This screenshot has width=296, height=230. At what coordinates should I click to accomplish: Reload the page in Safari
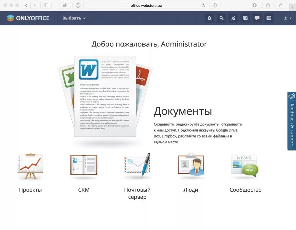coord(203,5)
